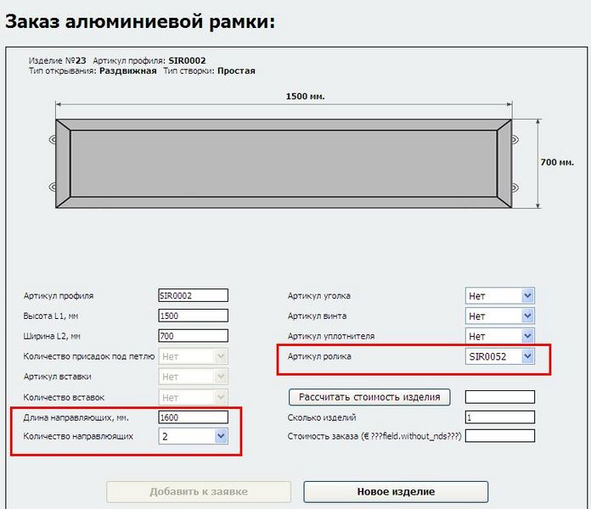Focus the Высота L1 field containing 1500
Image resolution: width=591 pixels, height=509 pixels.
(x=193, y=316)
